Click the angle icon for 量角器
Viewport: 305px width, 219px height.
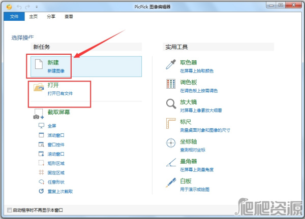pos(171,162)
